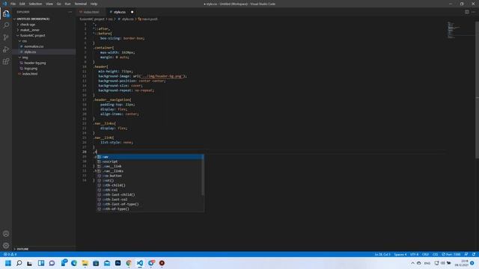Open the Edit menu
479x269 pixels.
coord(22,4)
